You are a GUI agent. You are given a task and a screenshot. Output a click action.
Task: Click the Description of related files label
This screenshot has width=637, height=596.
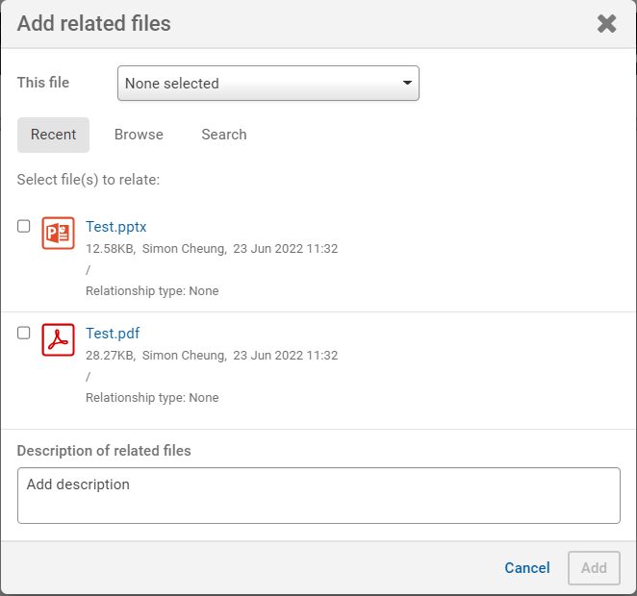104,451
